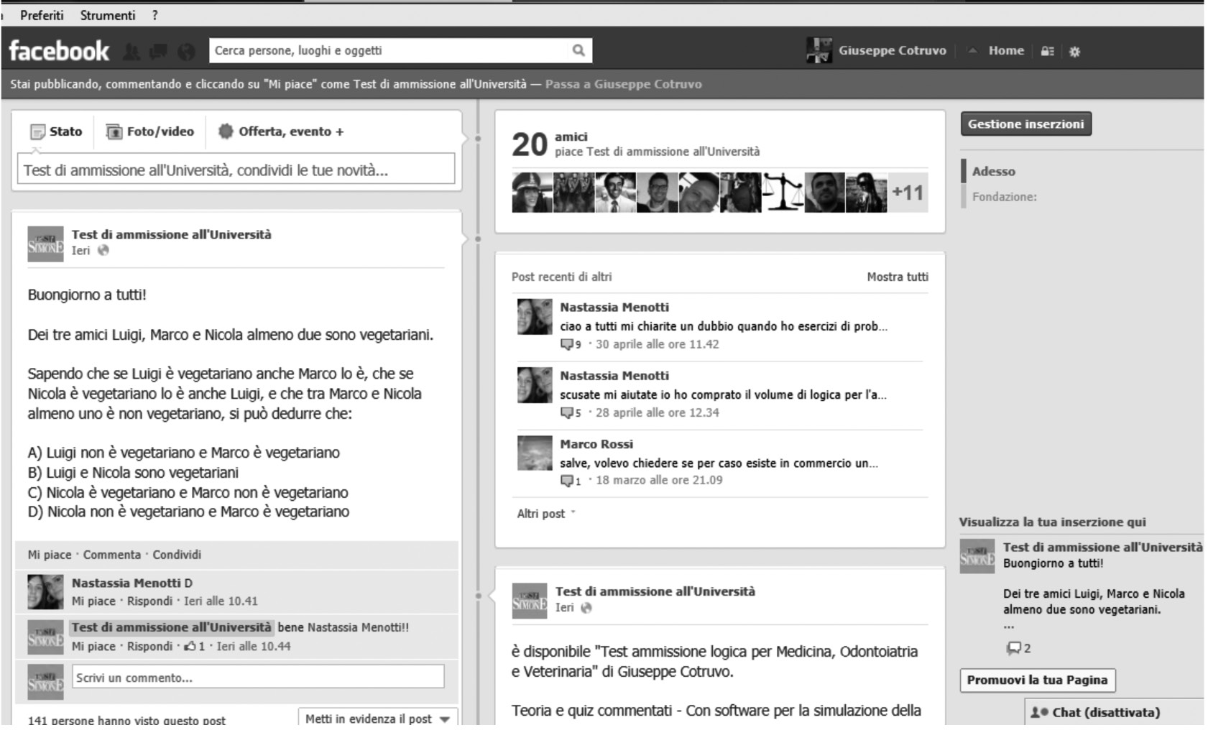This screenshot has width=1208, height=730.
Task: Open the Strumenti menu
Action: 108,15
